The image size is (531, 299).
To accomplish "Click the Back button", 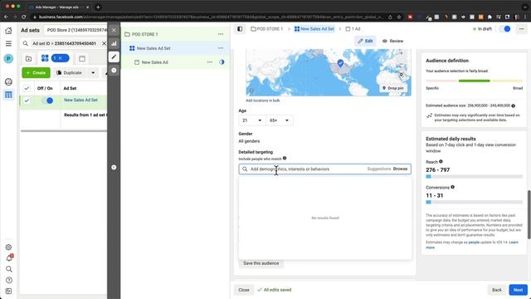I will [x=497, y=290].
